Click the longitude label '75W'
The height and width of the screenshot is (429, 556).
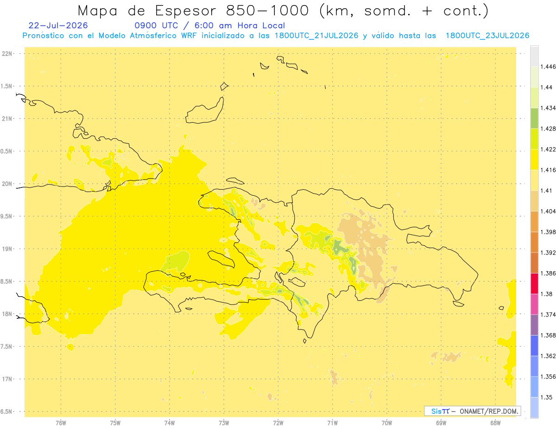click(x=115, y=423)
